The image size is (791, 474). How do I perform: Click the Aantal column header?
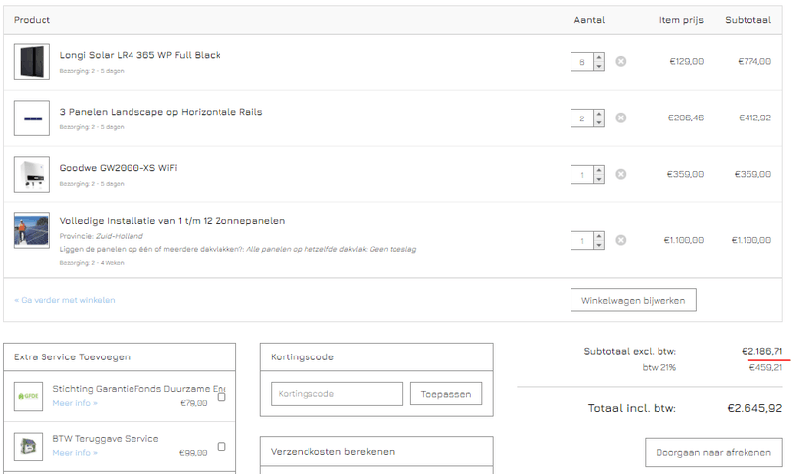click(x=589, y=20)
